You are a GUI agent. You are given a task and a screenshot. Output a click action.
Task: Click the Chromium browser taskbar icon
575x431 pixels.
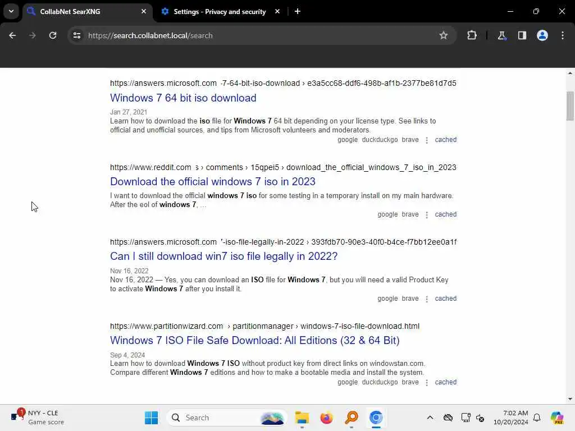pyautogui.click(x=376, y=418)
